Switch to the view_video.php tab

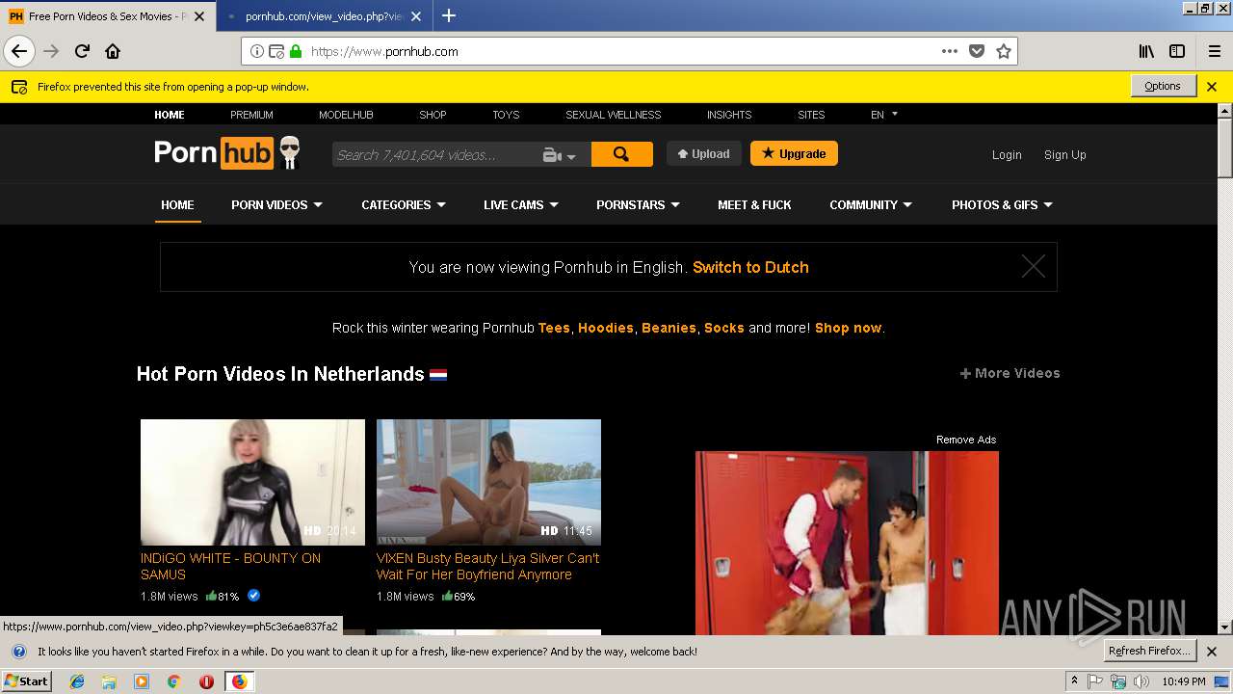[x=325, y=16]
